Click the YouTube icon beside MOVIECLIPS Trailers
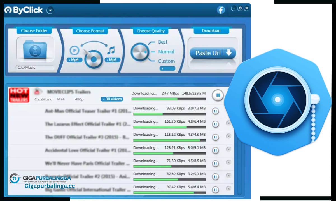This screenshot has width=336, height=201. point(37,91)
